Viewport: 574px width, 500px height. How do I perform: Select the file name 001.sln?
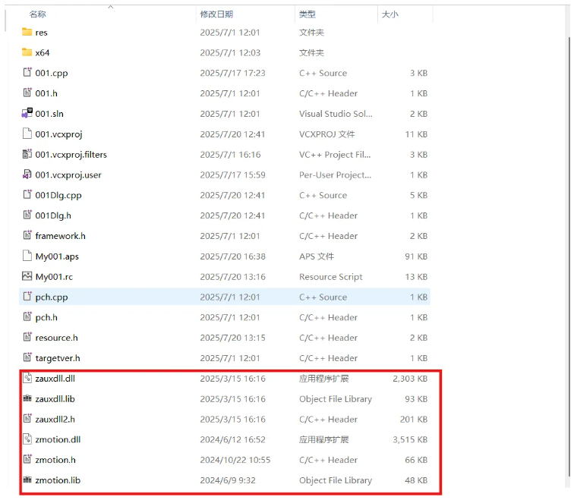[49, 114]
